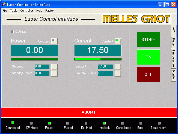Click the Temp Alarm status indicator
The width and height of the screenshot is (178, 134).
coord(159,123)
